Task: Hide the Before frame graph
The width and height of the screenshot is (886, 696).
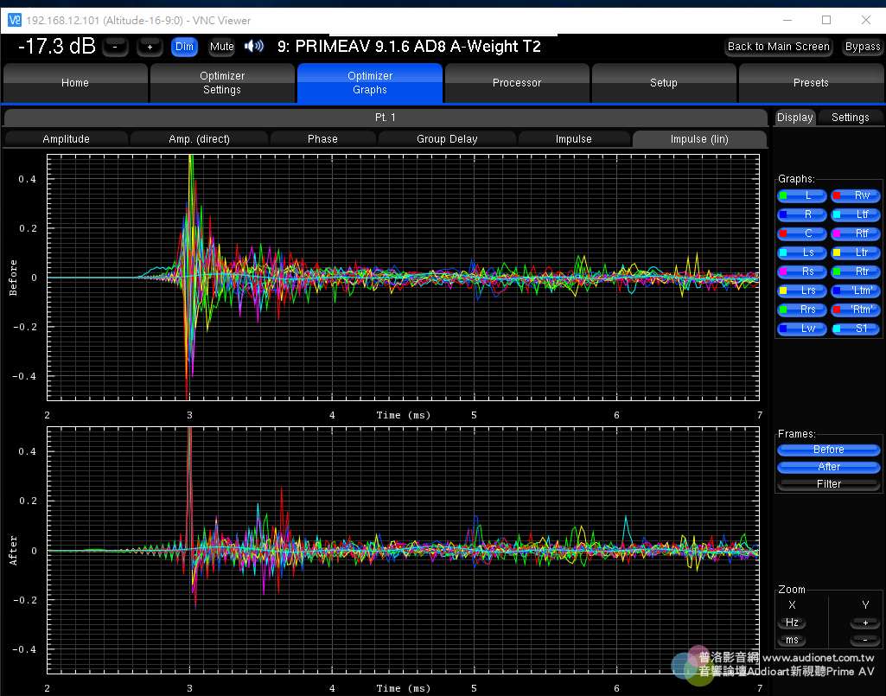Action: coord(828,450)
